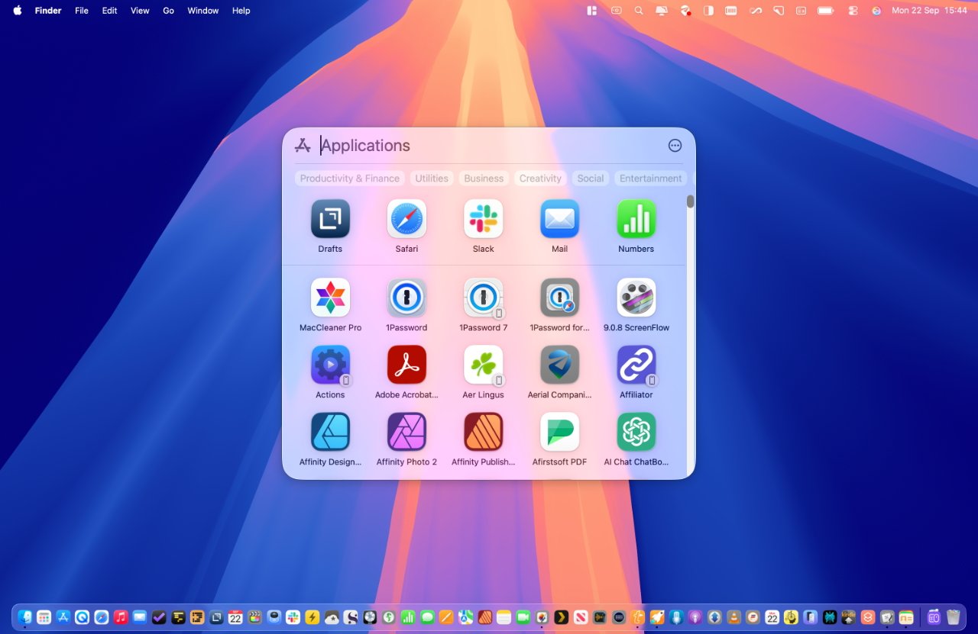Viewport: 978px width, 634px height.
Task: Switch to the Utilities category
Action: [x=431, y=178]
